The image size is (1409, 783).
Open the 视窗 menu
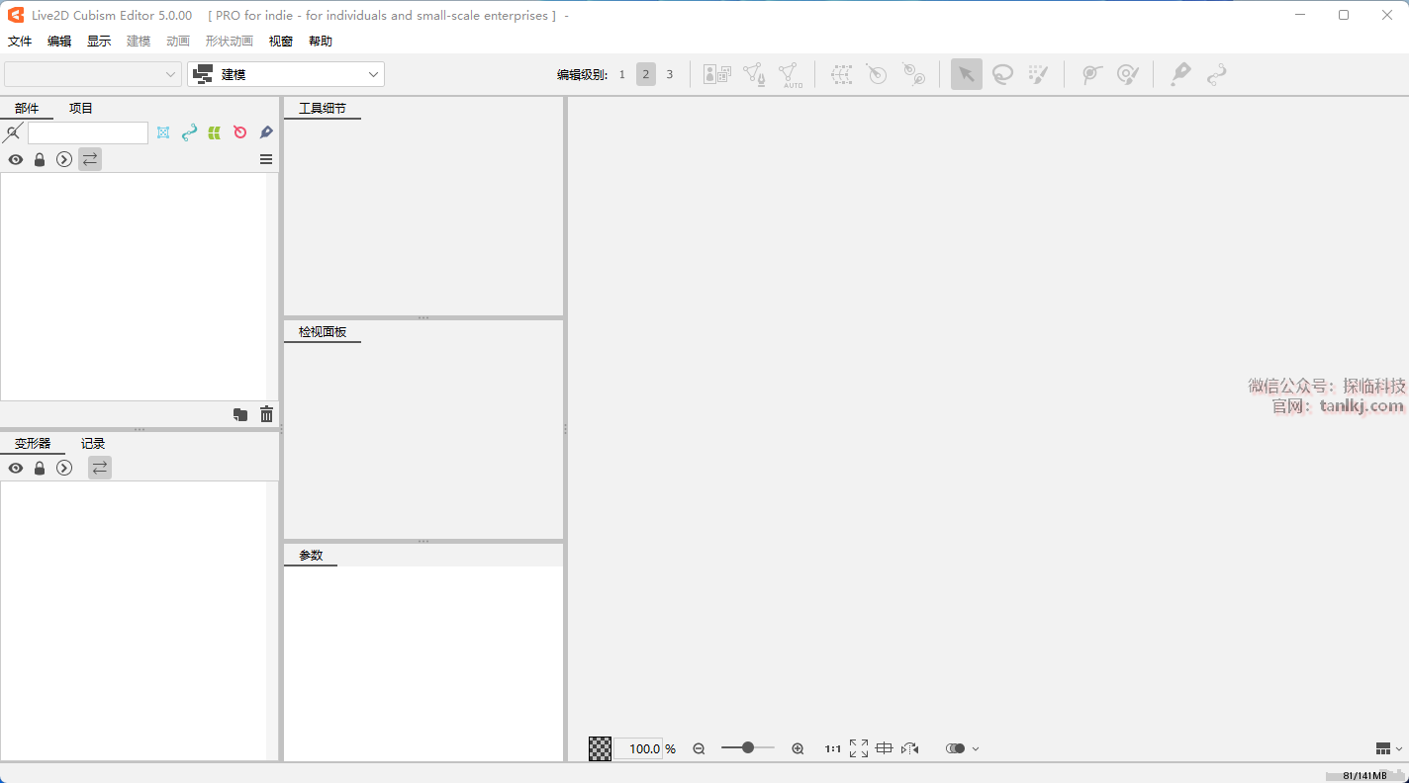281,42
